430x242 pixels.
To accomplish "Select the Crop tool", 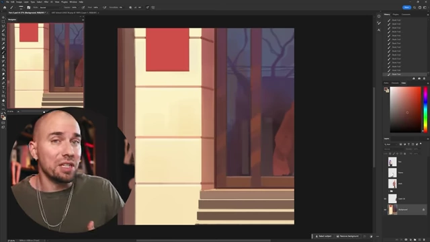I will (3, 35).
